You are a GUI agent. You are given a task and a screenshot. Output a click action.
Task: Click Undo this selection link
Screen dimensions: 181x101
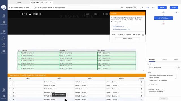click(120, 29)
